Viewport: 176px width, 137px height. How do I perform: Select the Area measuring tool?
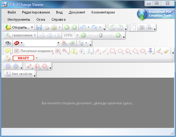pos(45,66)
